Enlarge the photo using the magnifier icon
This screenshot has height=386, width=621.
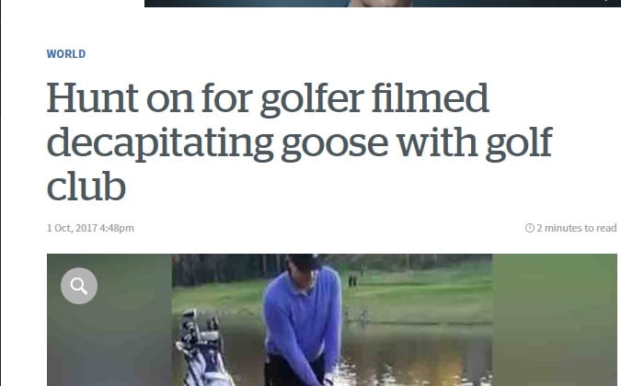[79, 286]
